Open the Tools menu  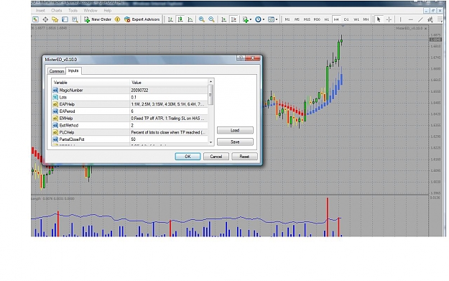click(73, 11)
